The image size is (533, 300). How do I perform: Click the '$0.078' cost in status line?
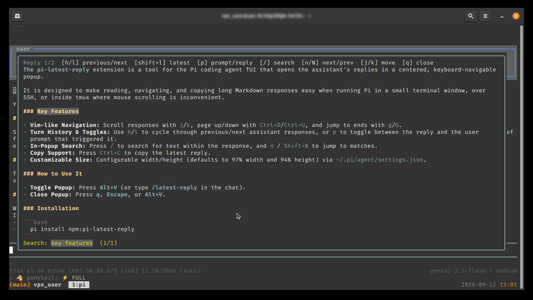pyautogui.click(x=107, y=271)
